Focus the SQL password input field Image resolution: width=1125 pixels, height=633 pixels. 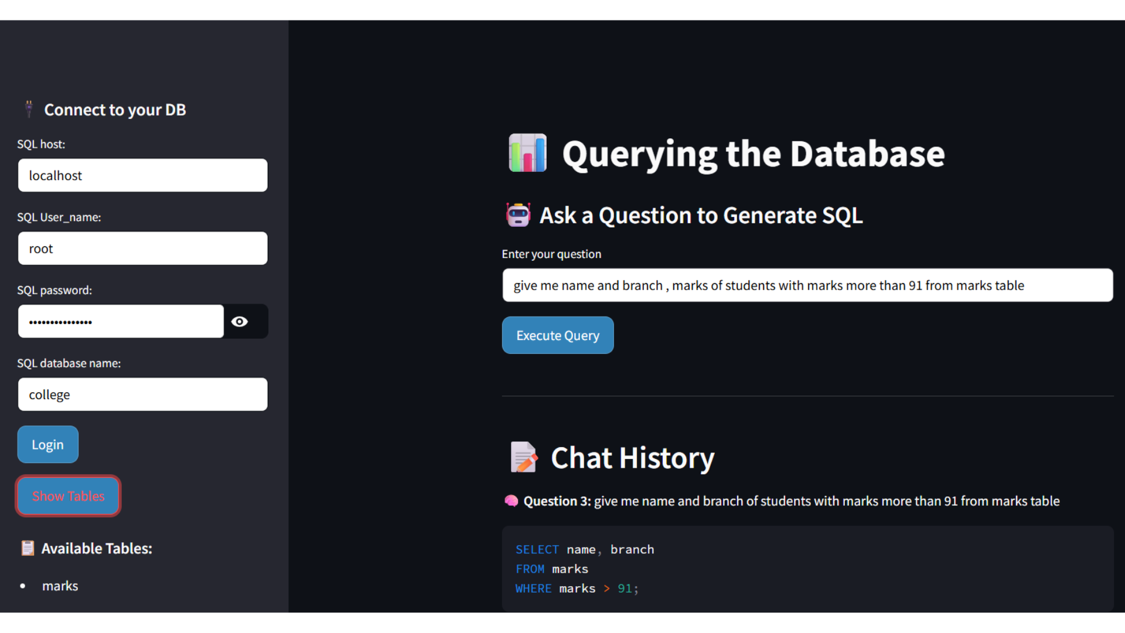(x=121, y=321)
